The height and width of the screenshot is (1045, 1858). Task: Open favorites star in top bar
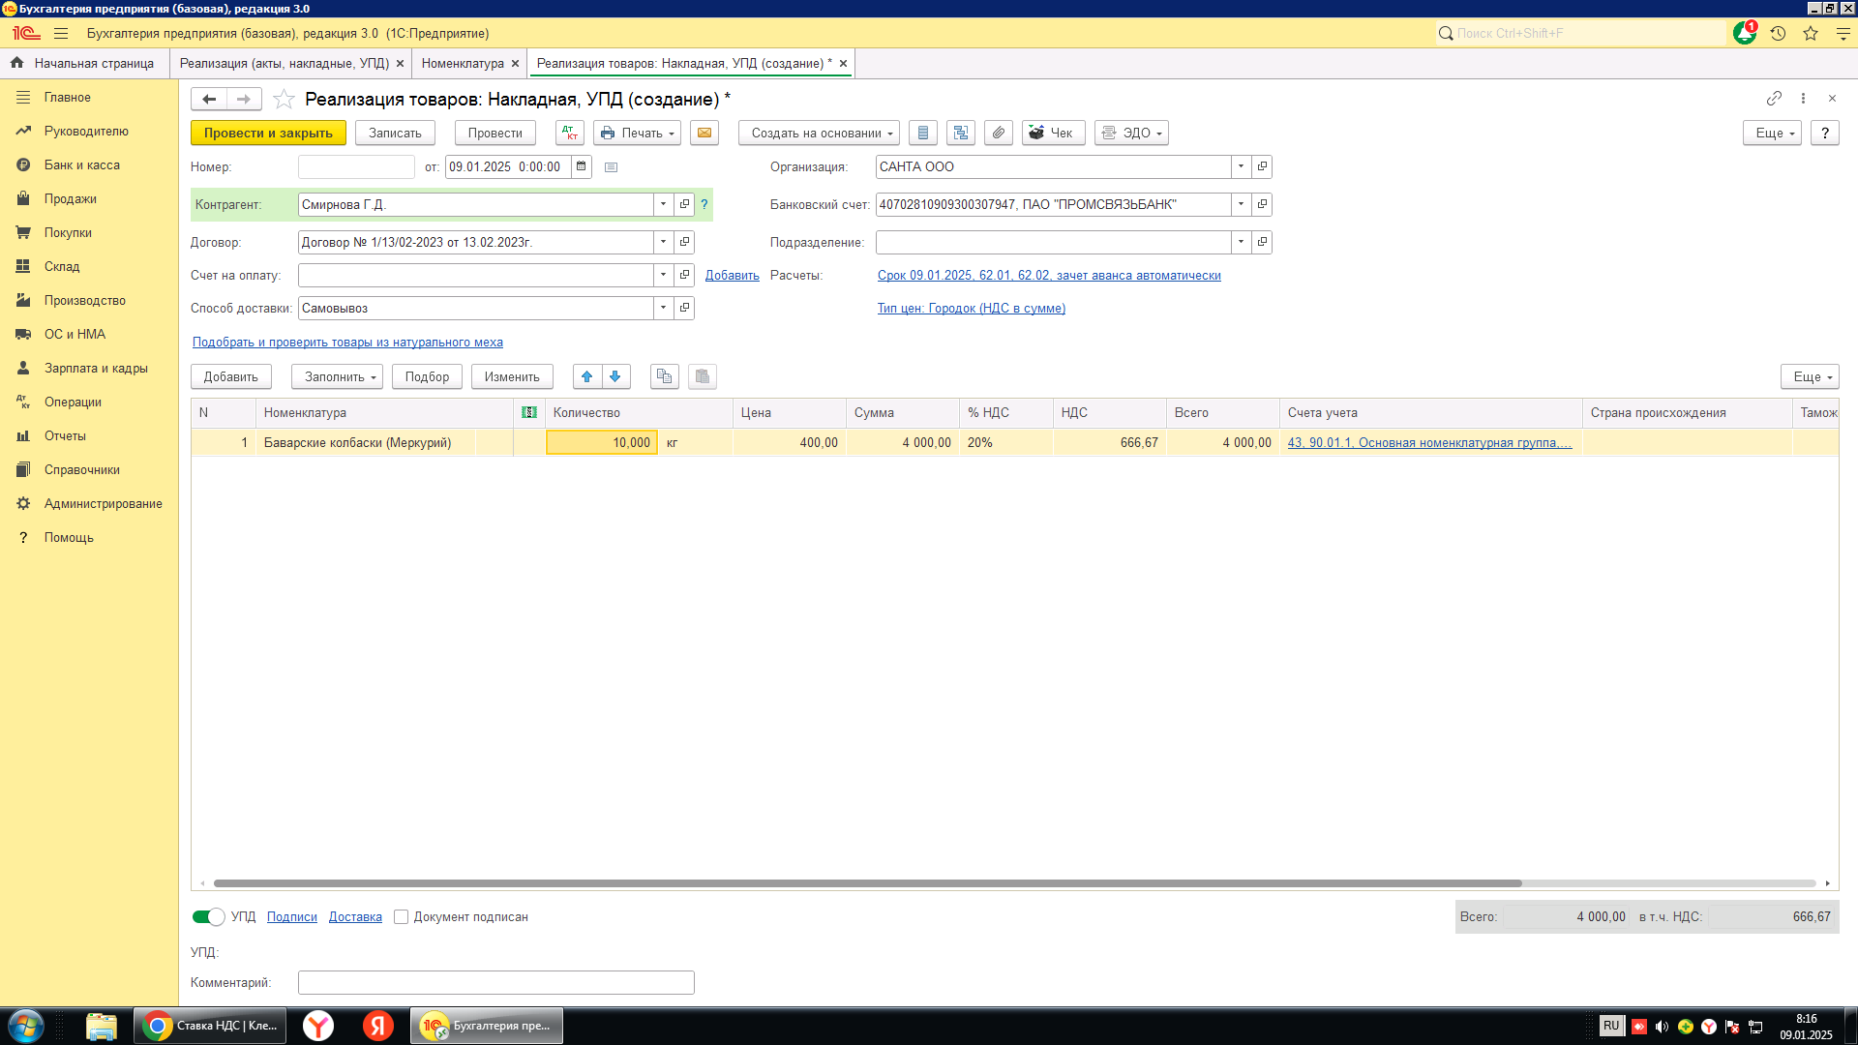click(1811, 33)
